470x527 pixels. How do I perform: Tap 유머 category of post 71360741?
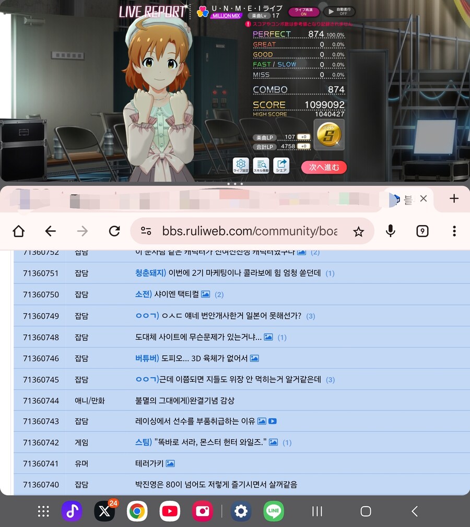point(81,463)
